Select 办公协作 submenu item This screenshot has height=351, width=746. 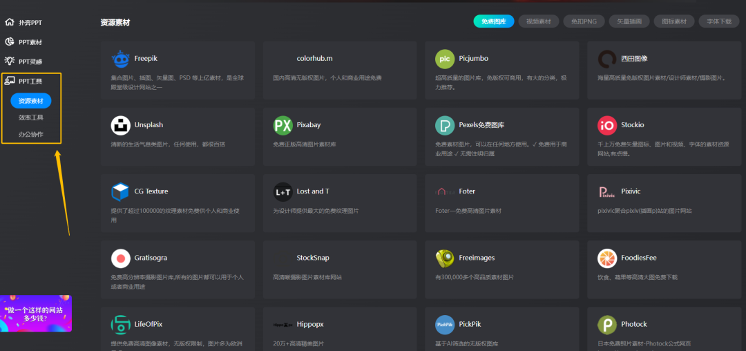coord(31,135)
